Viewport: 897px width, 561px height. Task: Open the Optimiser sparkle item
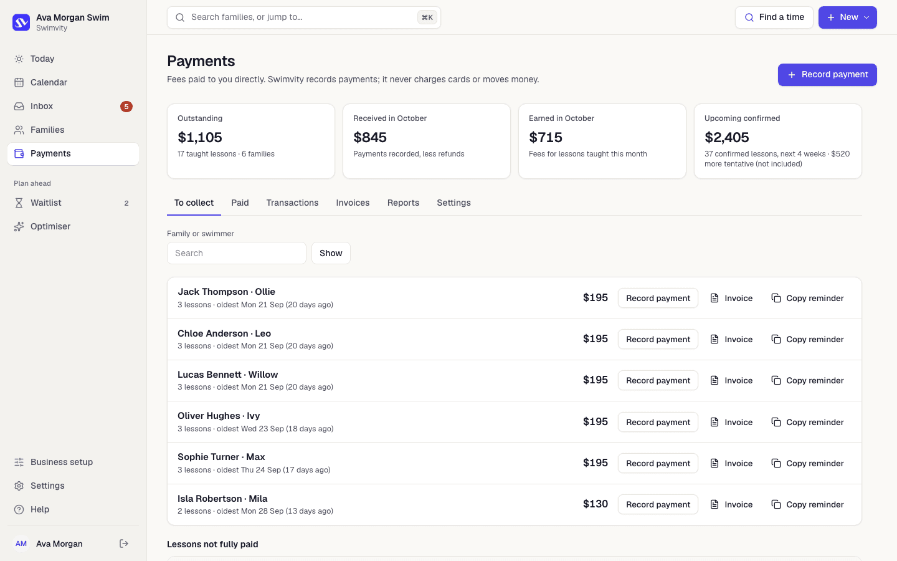(73, 226)
